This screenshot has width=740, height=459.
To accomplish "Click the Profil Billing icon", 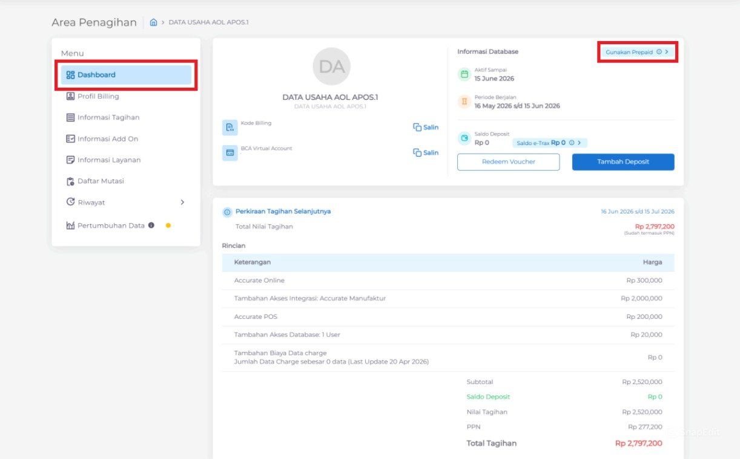I will [x=70, y=96].
